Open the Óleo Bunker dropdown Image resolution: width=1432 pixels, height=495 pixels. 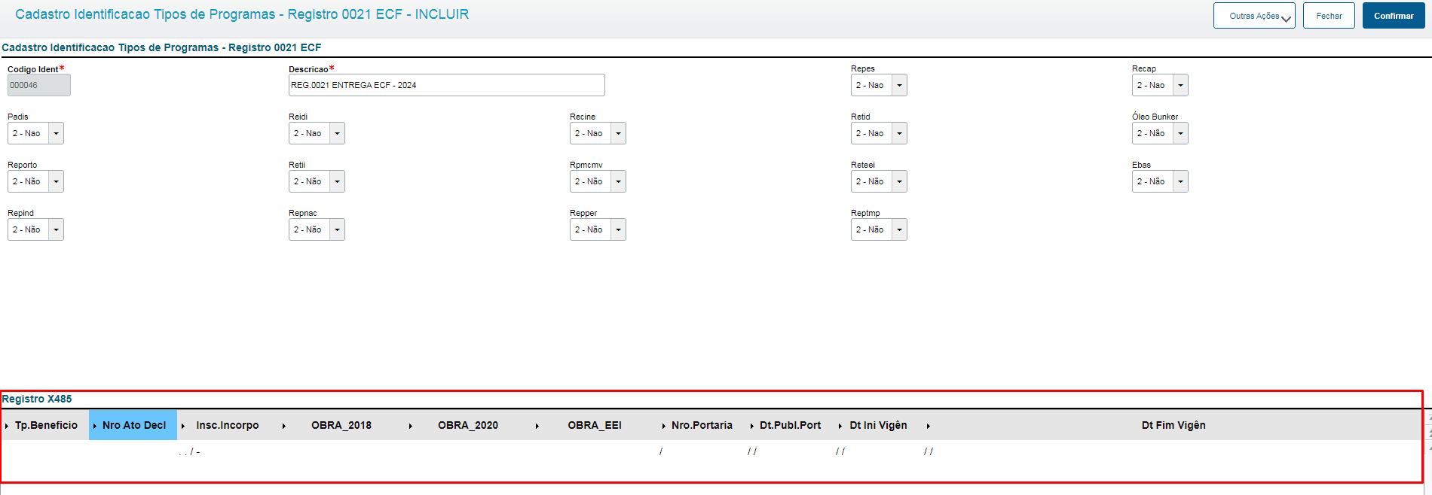[x=1160, y=133]
